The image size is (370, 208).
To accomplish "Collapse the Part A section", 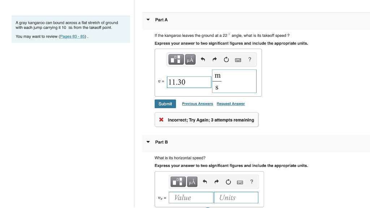I will click(148, 20).
